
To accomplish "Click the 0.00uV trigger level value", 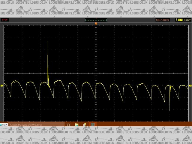I will (187, 20).
